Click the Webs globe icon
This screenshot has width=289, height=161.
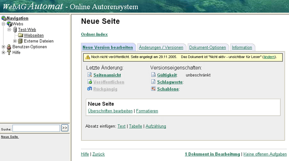pos(9,24)
